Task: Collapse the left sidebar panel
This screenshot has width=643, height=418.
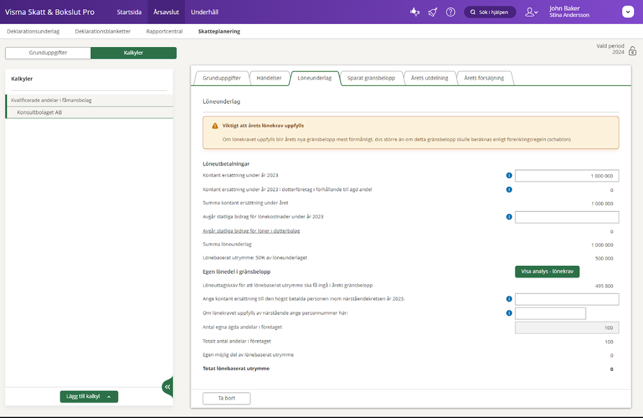Action: tap(167, 386)
